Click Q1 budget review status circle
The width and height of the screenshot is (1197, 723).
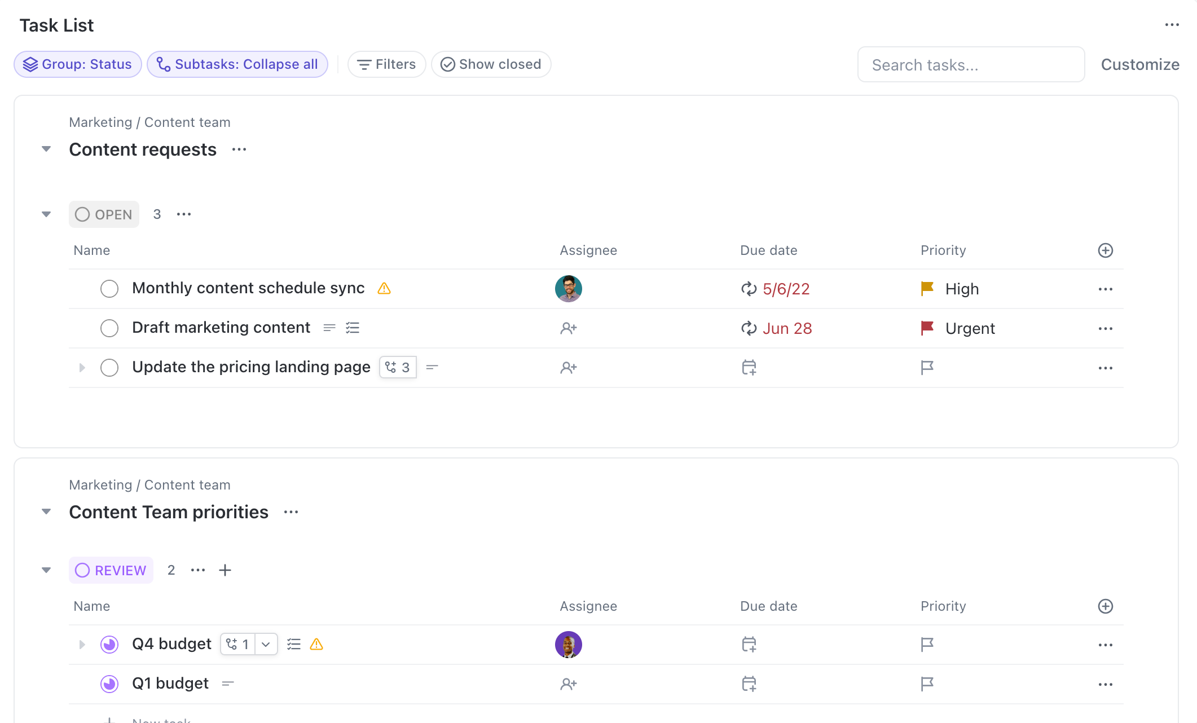point(109,684)
